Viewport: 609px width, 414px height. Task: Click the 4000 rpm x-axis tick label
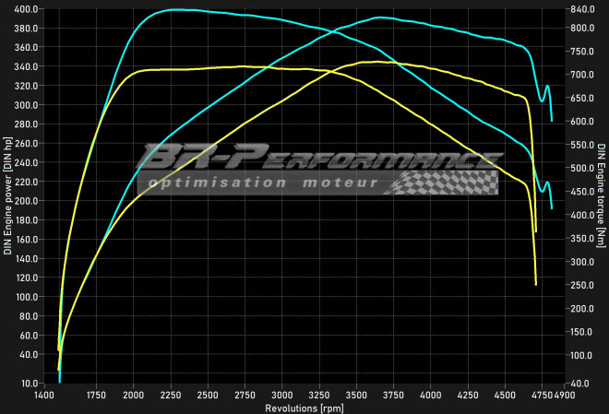click(x=431, y=396)
